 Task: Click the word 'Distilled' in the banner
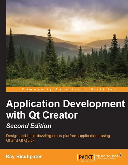103,89
